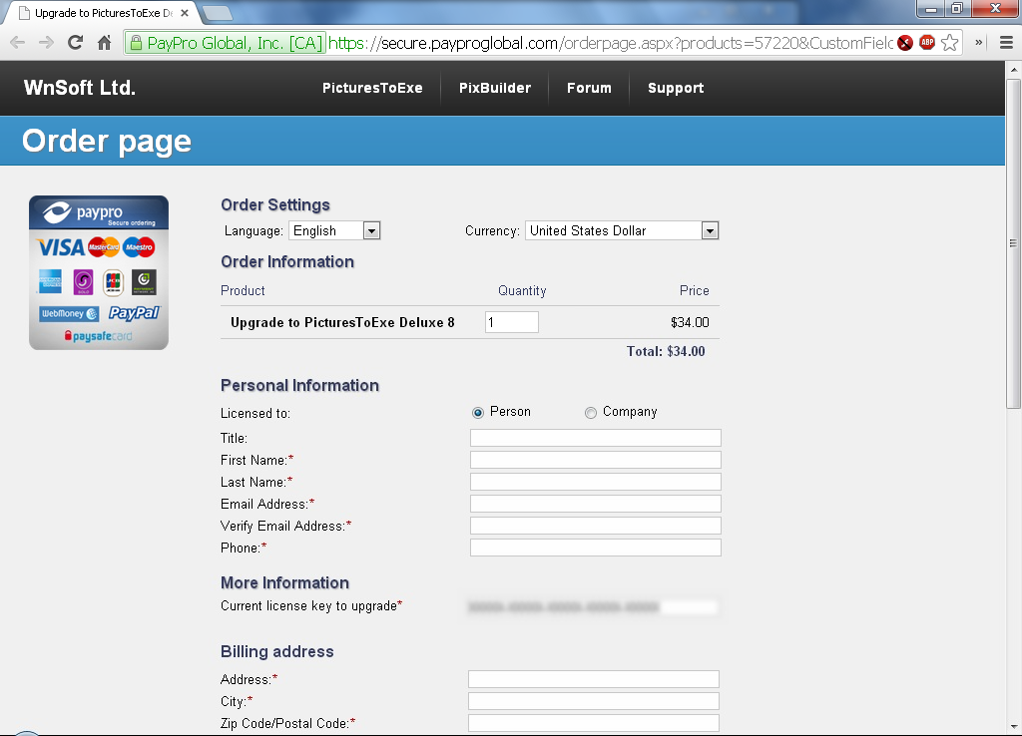Screen dimensions: 1022x736
Task: Click the WnSoft Ltd. site title
Action: coord(80,88)
